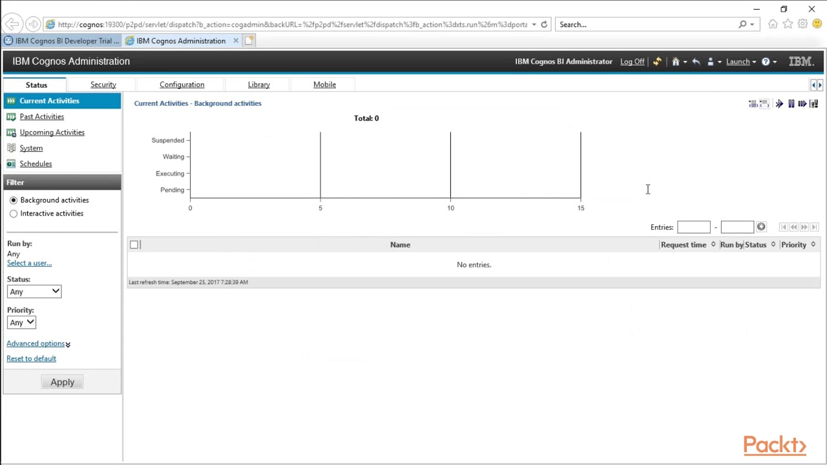827x465 pixels.
Task: Click the IBM logo in the header
Action: coord(801,61)
